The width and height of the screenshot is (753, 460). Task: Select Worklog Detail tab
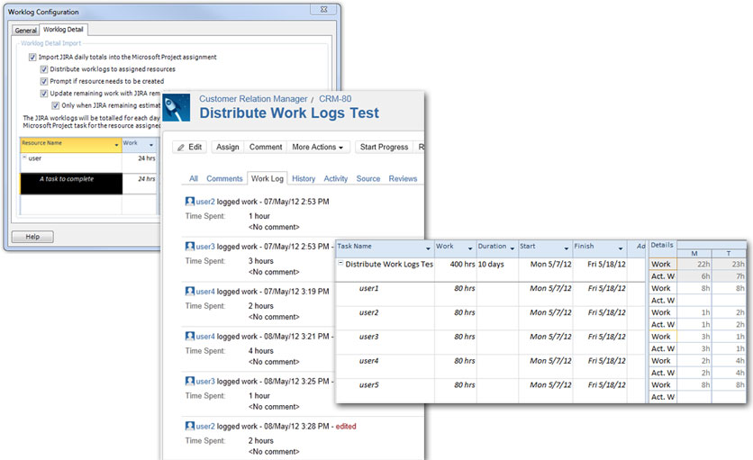[x=63, y=30]
